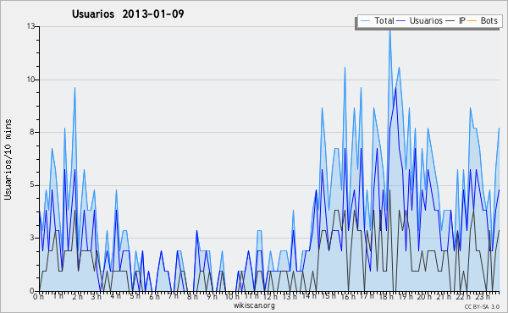The width and height of the screenshot is (508, 313).
Task: Click the '7 h' x-axis label
Action: click(x=174, y=296)
